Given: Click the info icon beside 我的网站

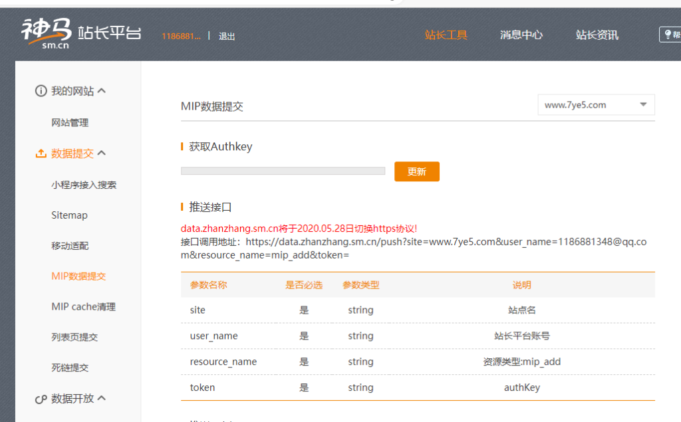Looking at the screenshot, I should point(41,91).
